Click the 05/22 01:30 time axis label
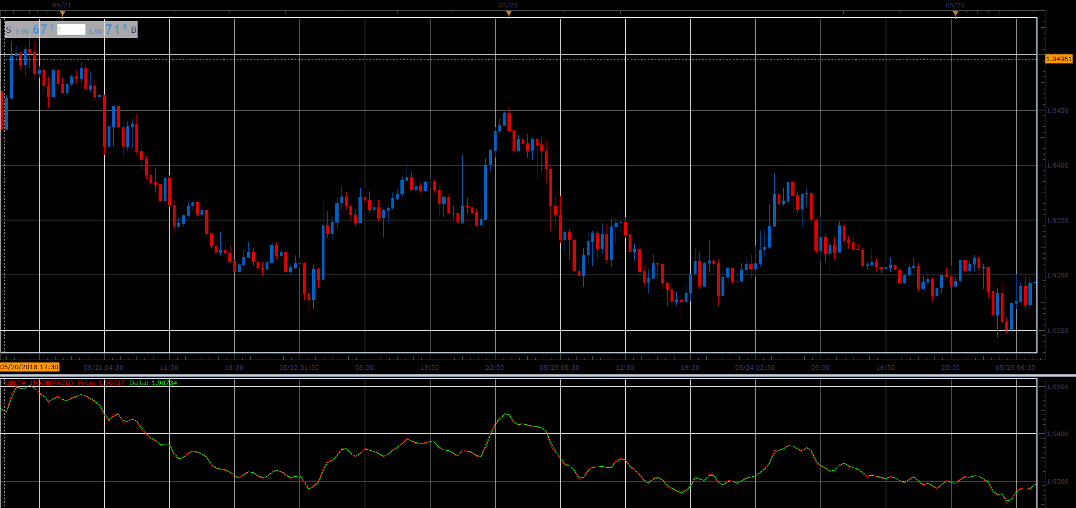Screen dimensions: 1076x508 pos(299,368)
